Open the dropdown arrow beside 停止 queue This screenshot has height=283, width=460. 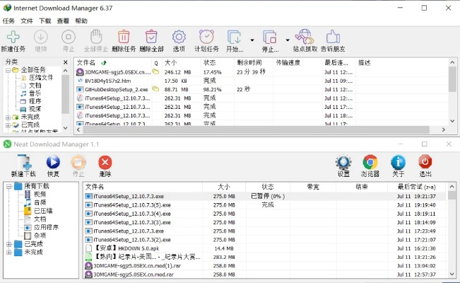pyautogui.click(x=288, y=40)
